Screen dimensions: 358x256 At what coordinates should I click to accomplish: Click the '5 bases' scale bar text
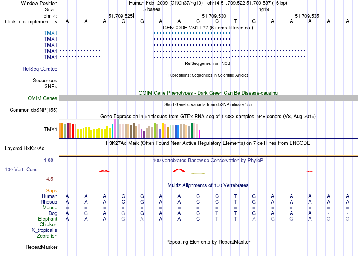tap(151, 9)
